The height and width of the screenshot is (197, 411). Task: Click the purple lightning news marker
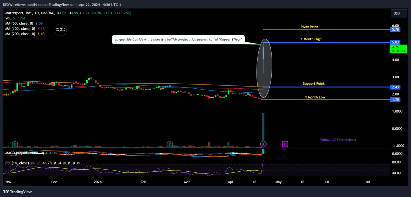[x=263, y=144]
